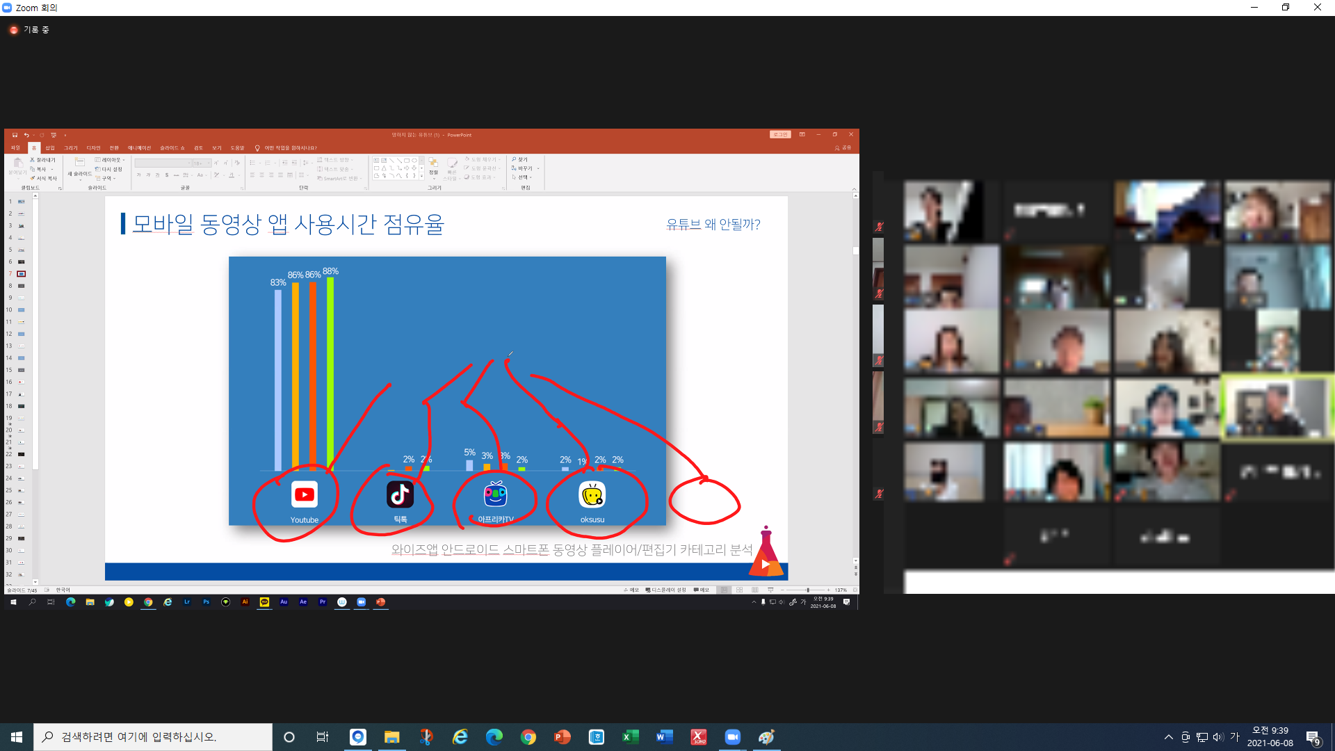Click the 137% zoom level value
1335x751 pixels.
click(841, 590)
